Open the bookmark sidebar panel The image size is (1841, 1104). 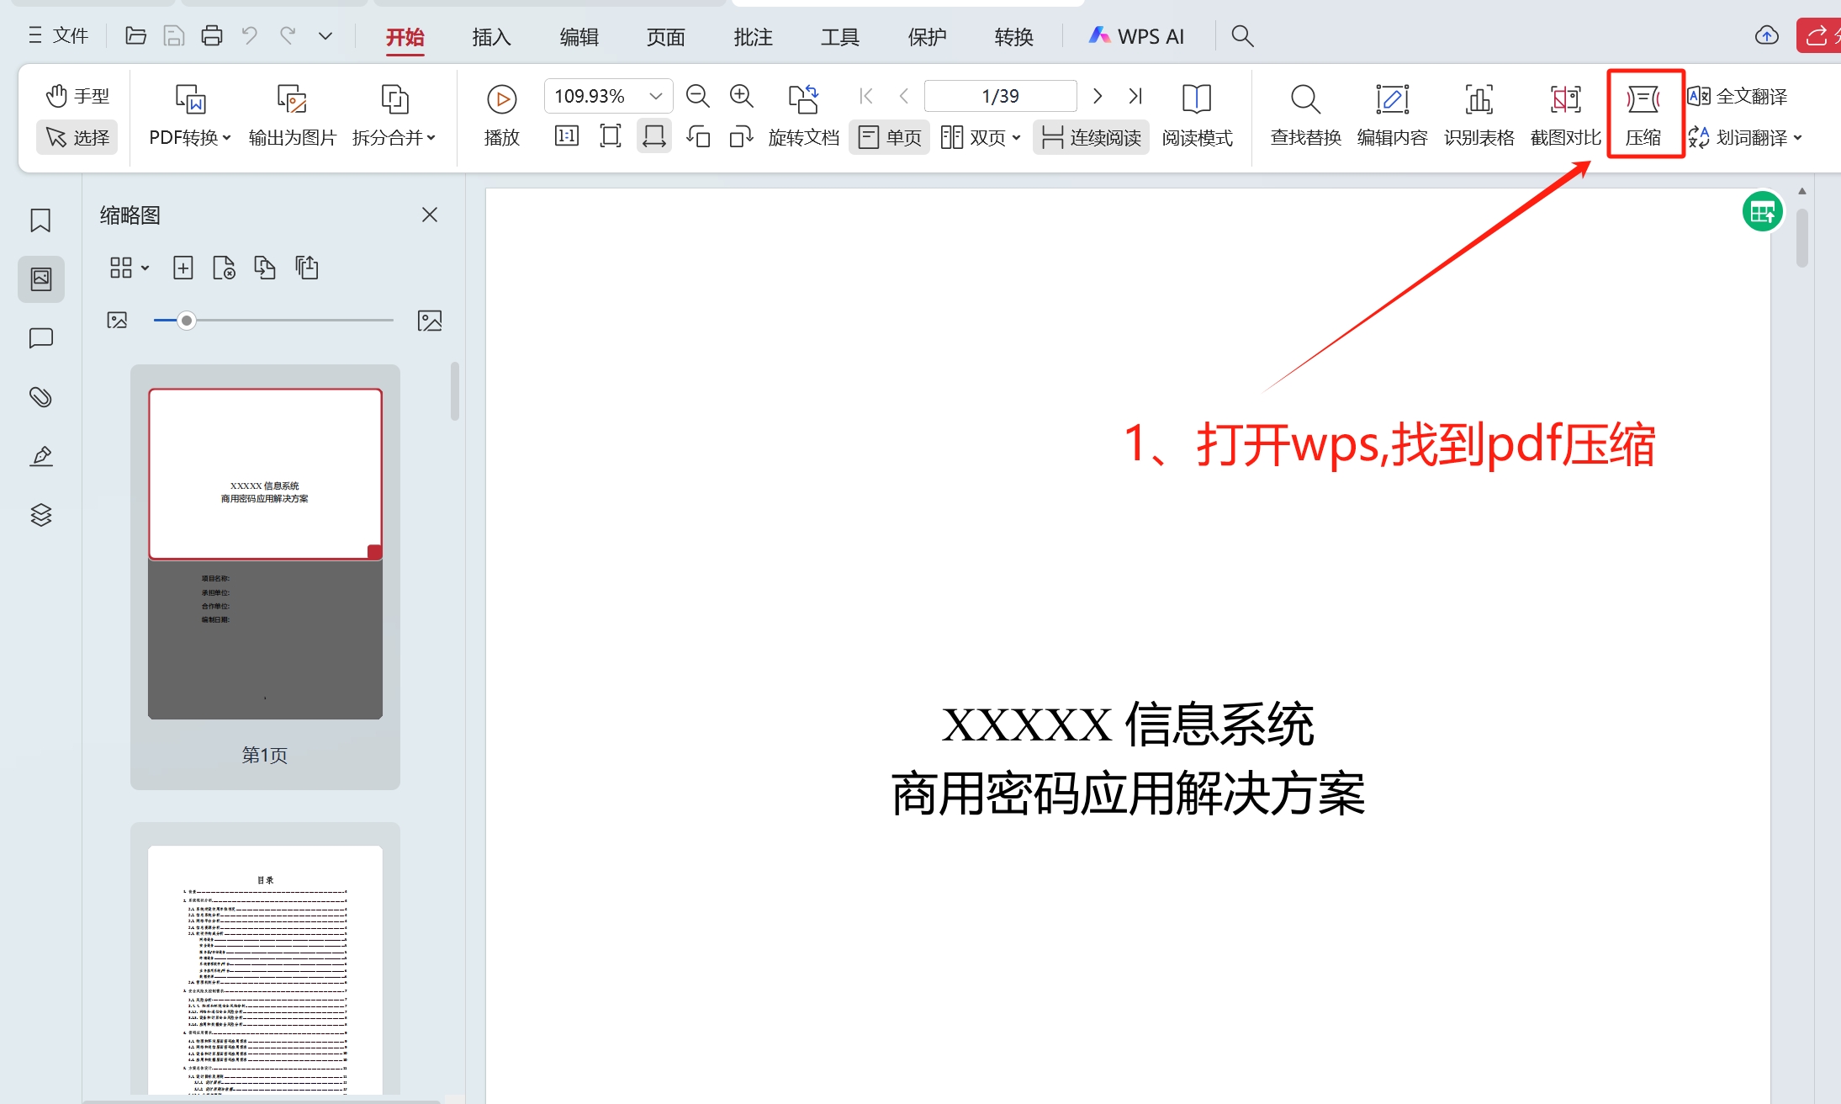click(x=40, y=220)
